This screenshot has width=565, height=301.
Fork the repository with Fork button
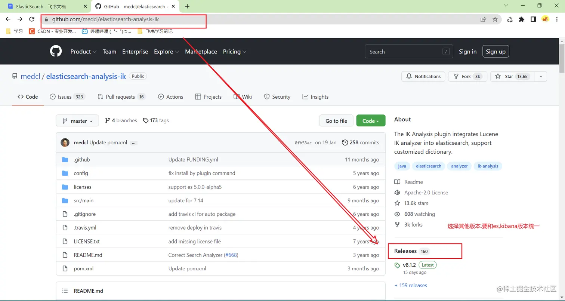(x=467, y=76)
